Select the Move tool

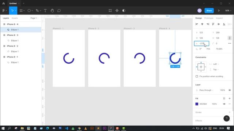tap(12, 11)
